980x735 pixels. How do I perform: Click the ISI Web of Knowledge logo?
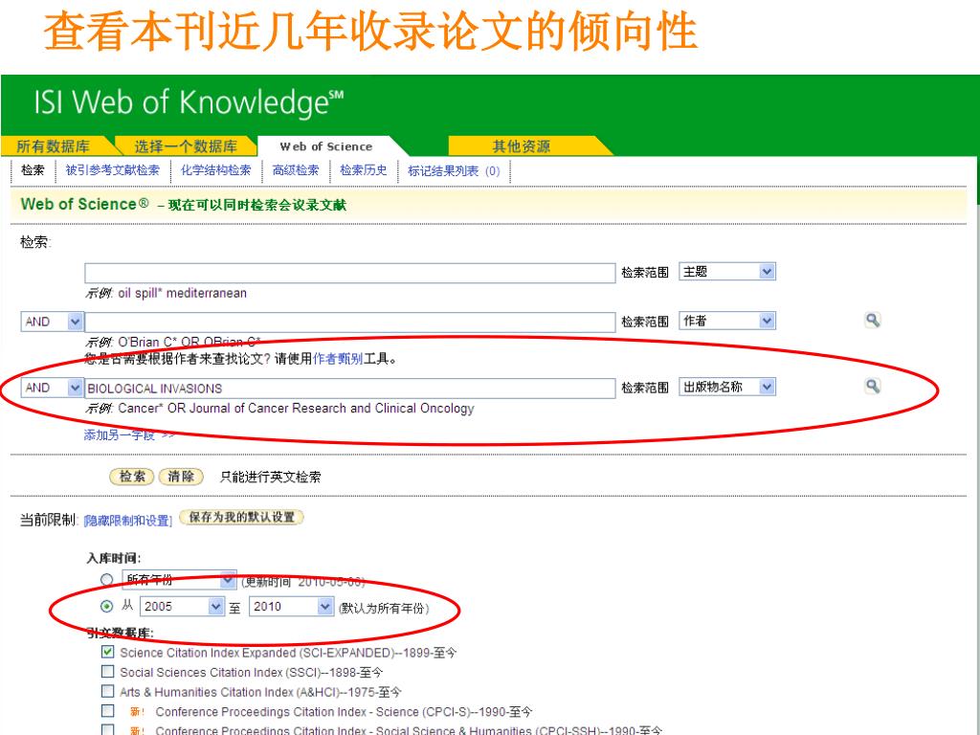click(189, 102)
